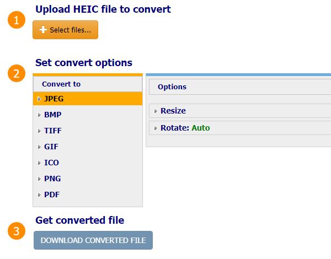Screen dimensions: 331x259
Task: Select JPEG as the output format
Action: click(x=54, y=99)
